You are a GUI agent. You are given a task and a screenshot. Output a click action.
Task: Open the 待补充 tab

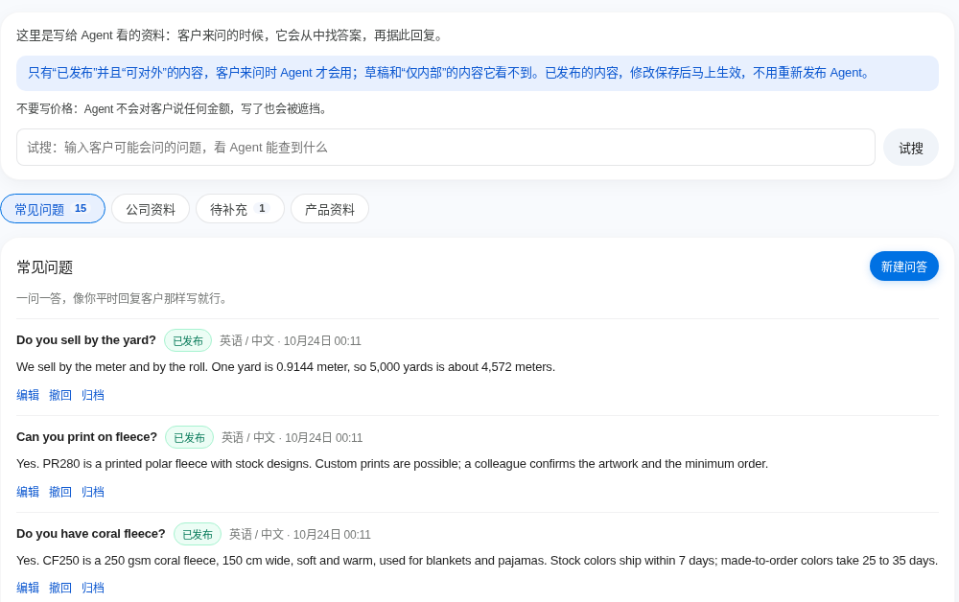click(240, 209)
